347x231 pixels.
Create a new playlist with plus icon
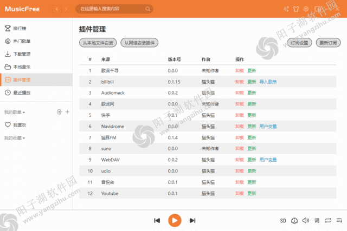[x=67, y=112]
